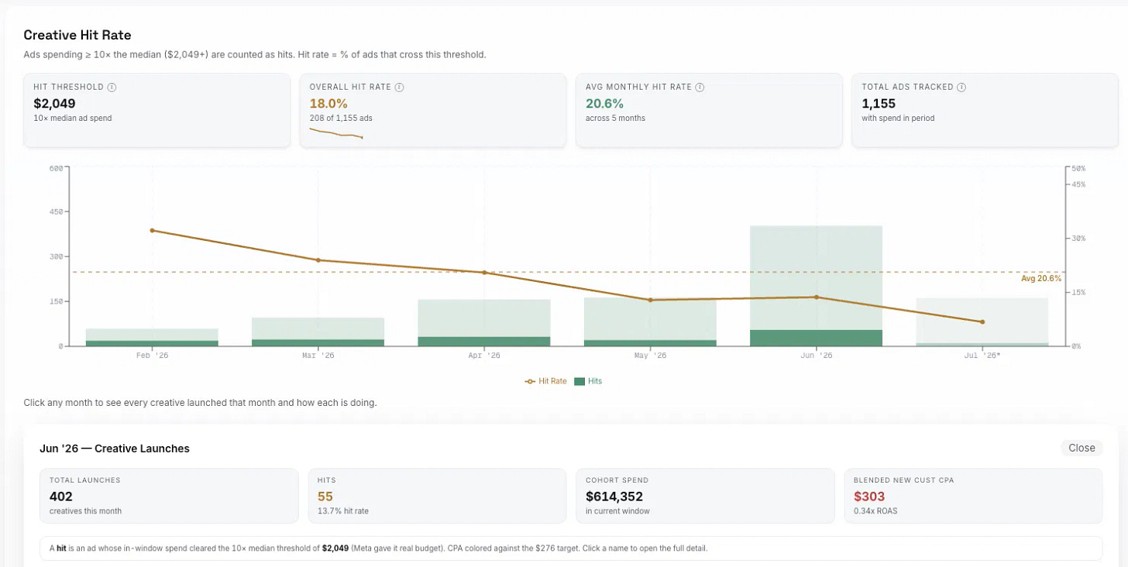
Task: Select the Mar '26 bar in chart
Action: pos(318,332)
